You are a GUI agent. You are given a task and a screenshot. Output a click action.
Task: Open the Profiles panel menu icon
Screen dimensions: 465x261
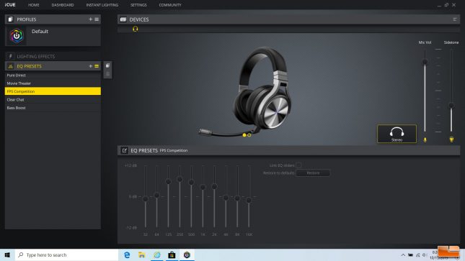(x=97, y=19)
